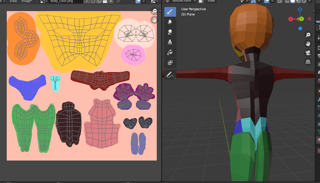Open the Image* menu
Viewport: 320px width, 183px height.
point(27,1)
